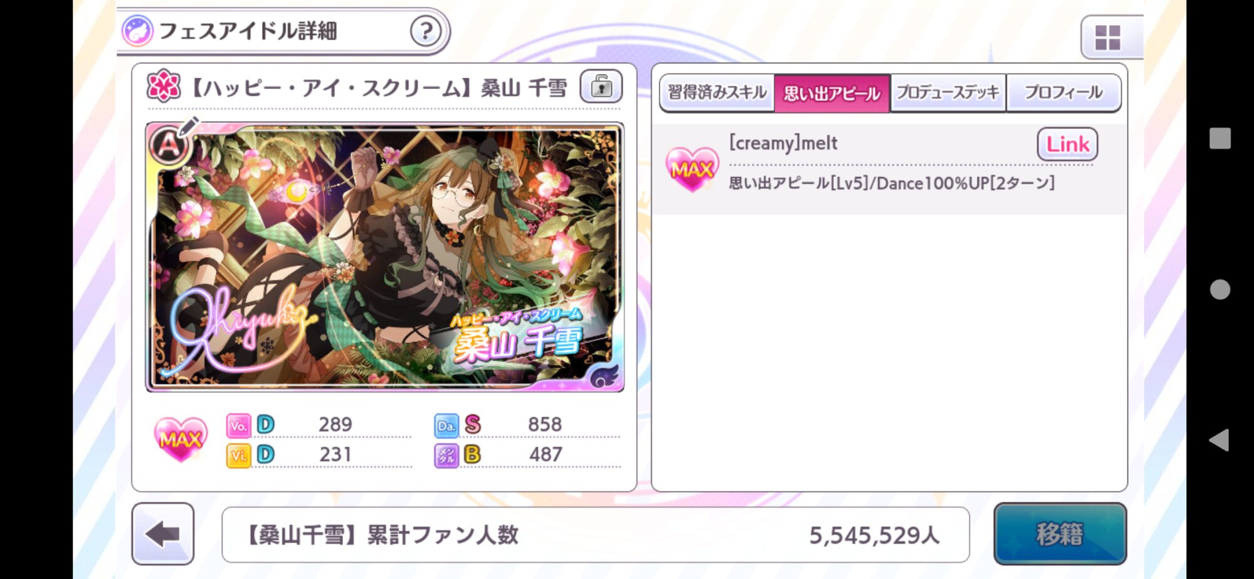This screenshot has height=579, width=1254.
Task: Click the pencil edit icon on the card
Action: pos(189,125)
